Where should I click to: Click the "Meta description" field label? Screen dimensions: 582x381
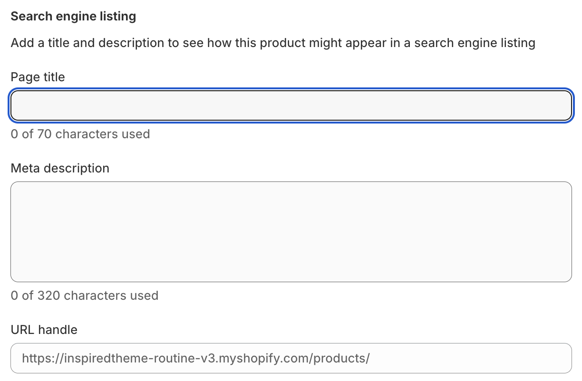pos(60,168)
